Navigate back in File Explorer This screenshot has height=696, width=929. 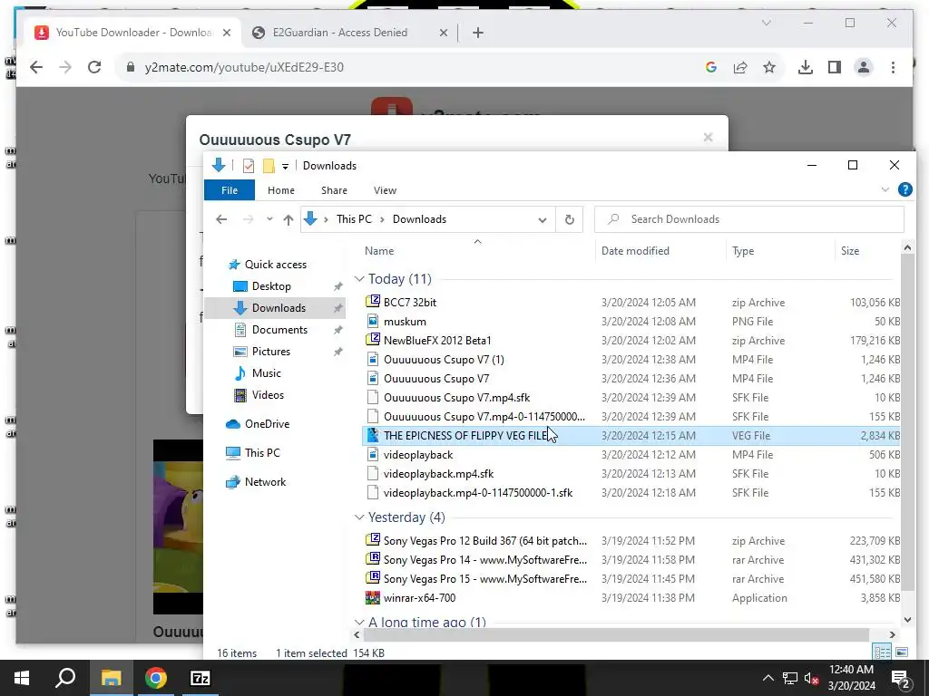coord(221,219)
